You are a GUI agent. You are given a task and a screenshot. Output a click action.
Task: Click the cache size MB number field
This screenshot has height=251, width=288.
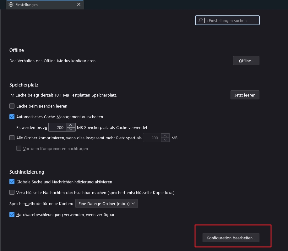tap(58, 127)
